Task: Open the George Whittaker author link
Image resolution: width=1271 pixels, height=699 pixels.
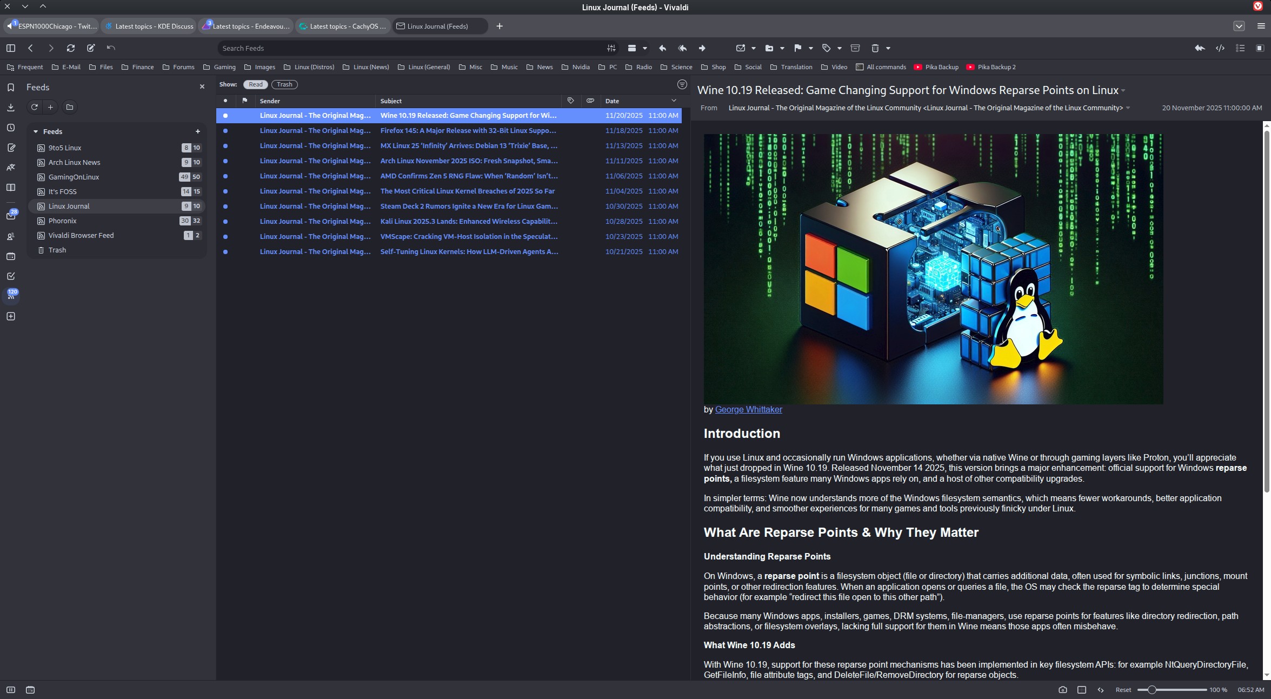Action: pyautogui.click(x=748, y=409)
